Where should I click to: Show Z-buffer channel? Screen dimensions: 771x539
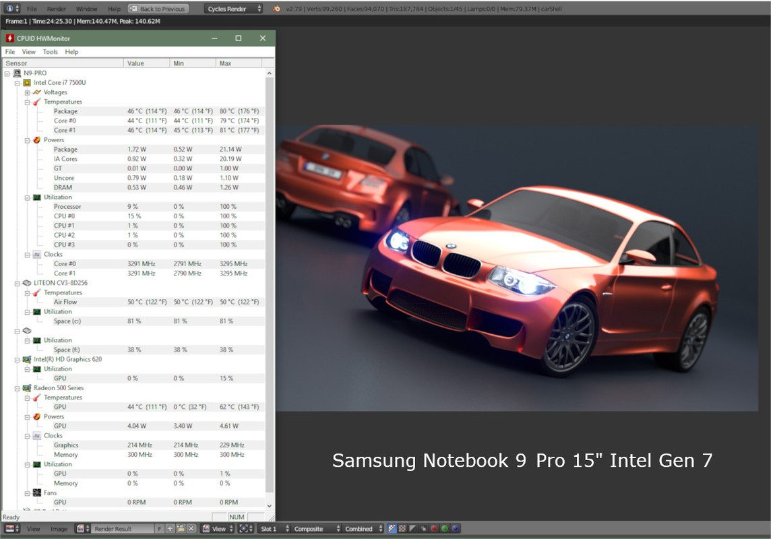tap(423, 529)
